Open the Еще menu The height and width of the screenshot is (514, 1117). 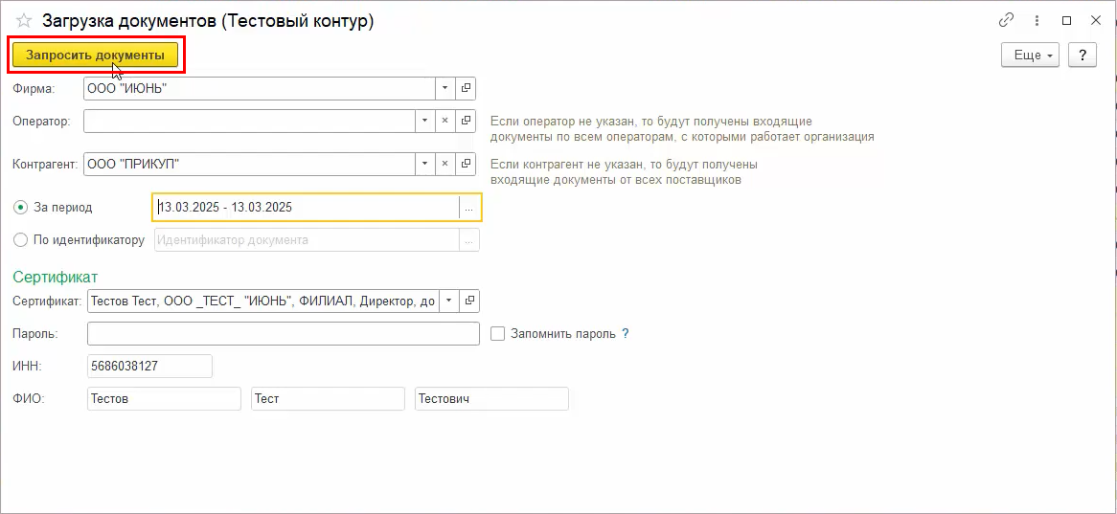[1031, 55]
